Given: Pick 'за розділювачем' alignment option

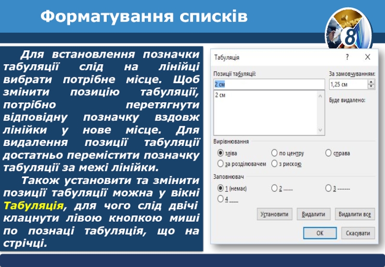Looking at the screenshot, I should coord(220,164).
